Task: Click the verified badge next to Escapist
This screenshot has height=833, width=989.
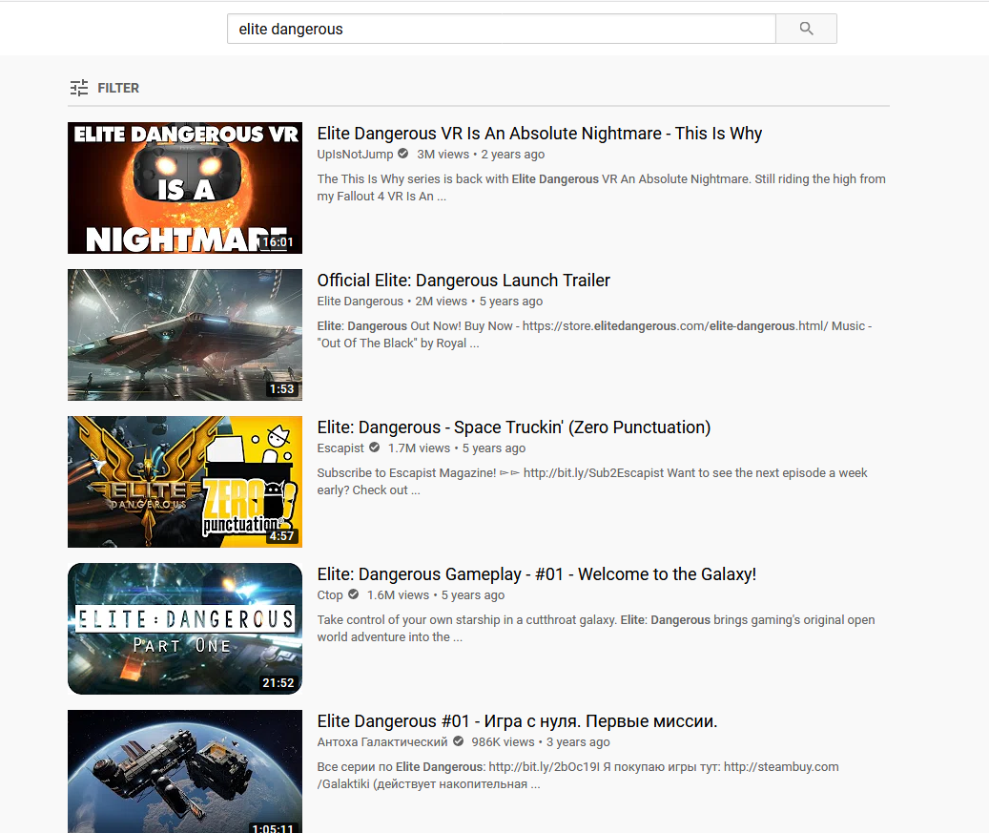Action: point(374,448)
